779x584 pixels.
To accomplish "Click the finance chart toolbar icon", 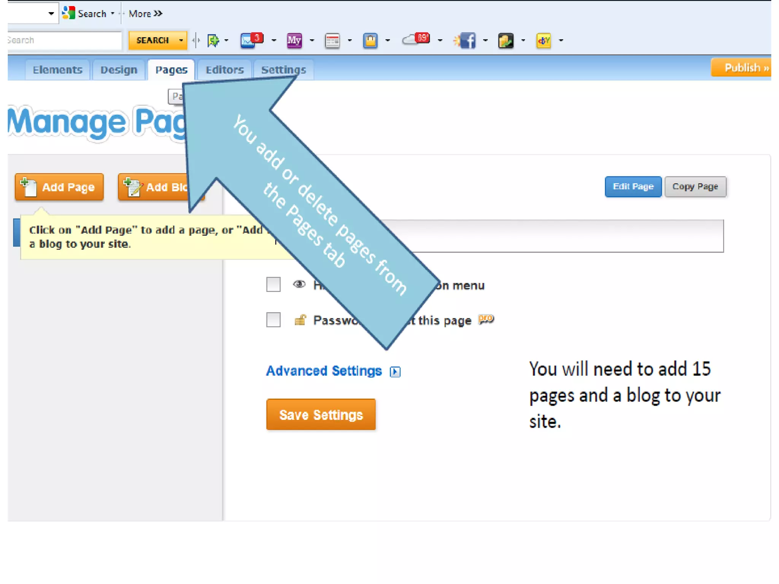I will [506, 40].
